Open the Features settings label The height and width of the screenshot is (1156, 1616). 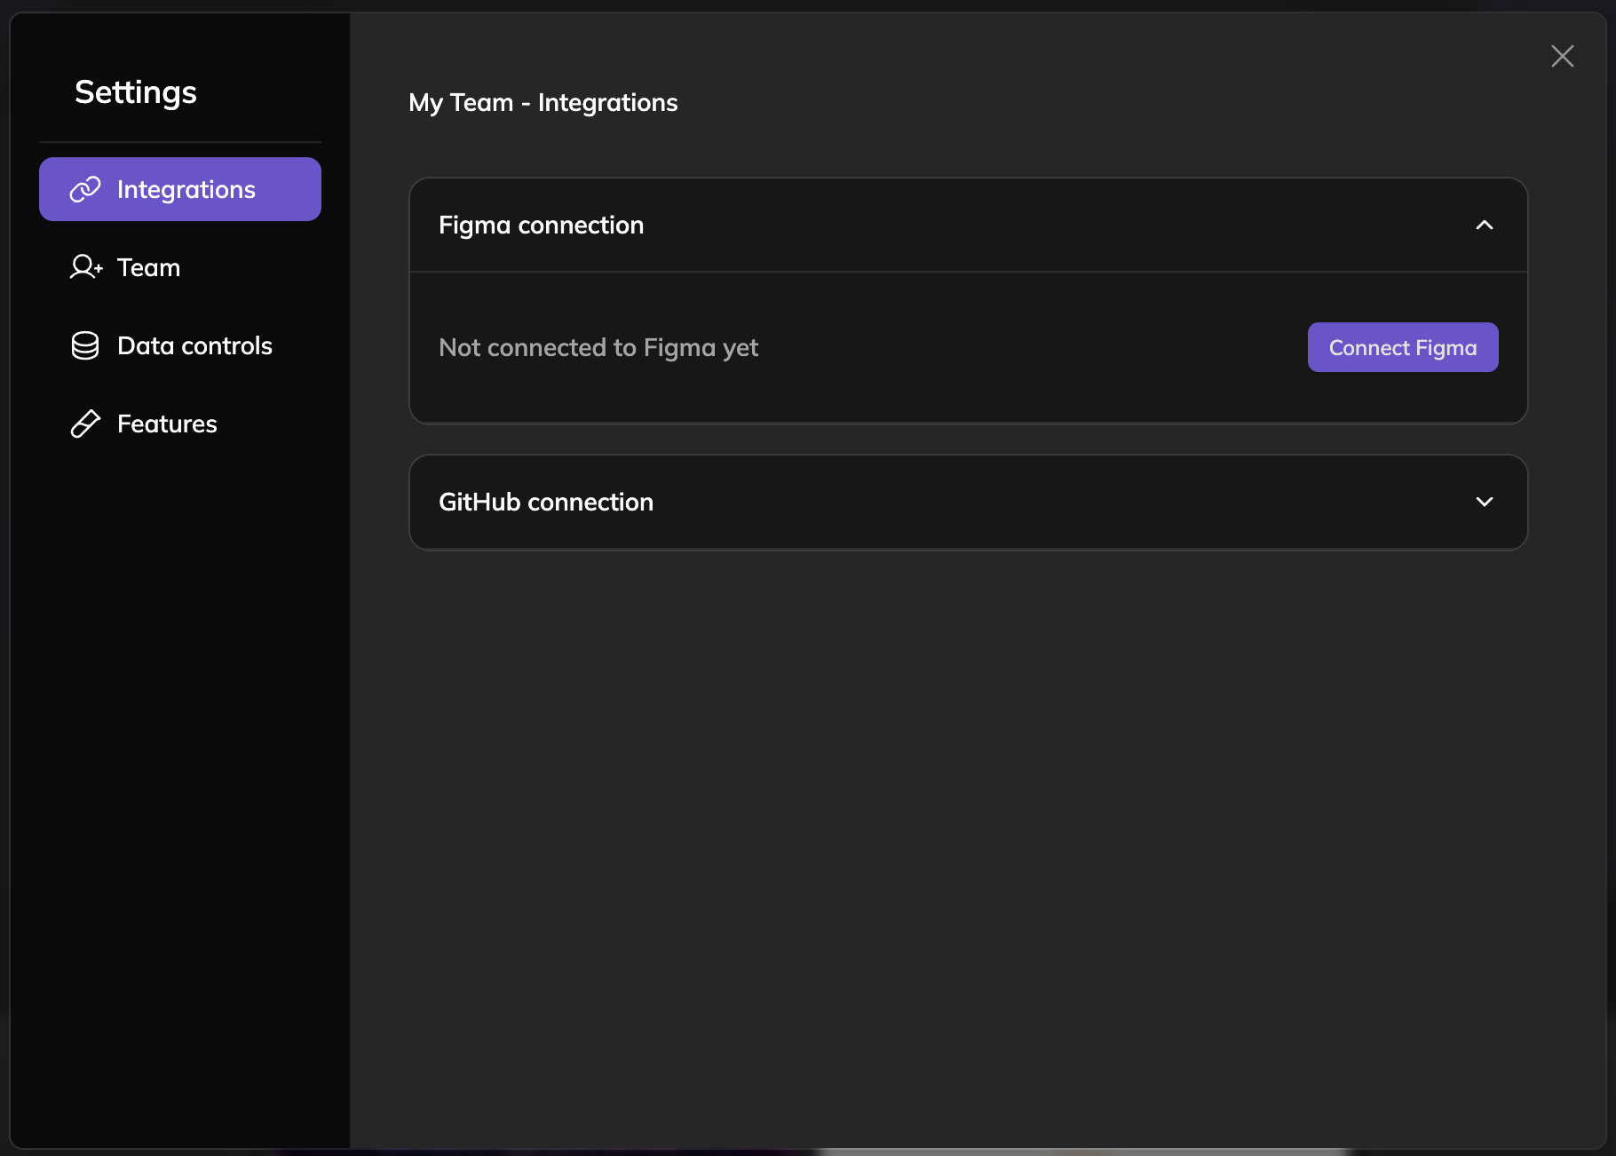coord(167,424)
